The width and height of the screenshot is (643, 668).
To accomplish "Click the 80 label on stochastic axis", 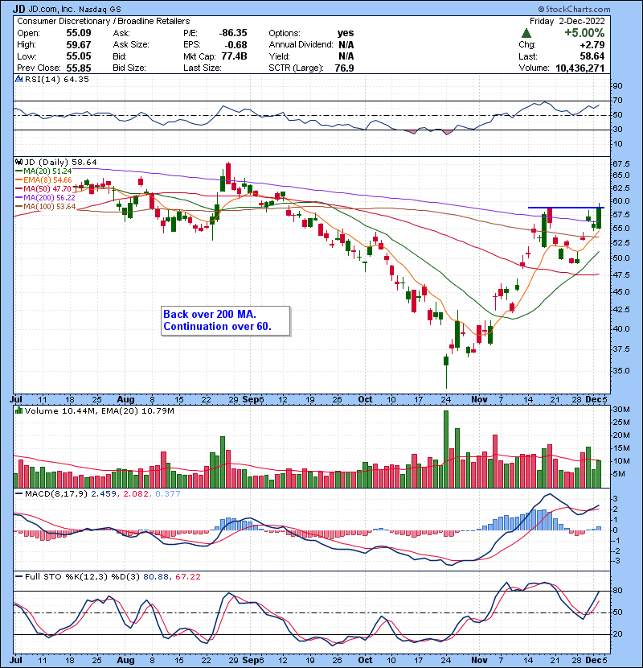I will [617, 591].
